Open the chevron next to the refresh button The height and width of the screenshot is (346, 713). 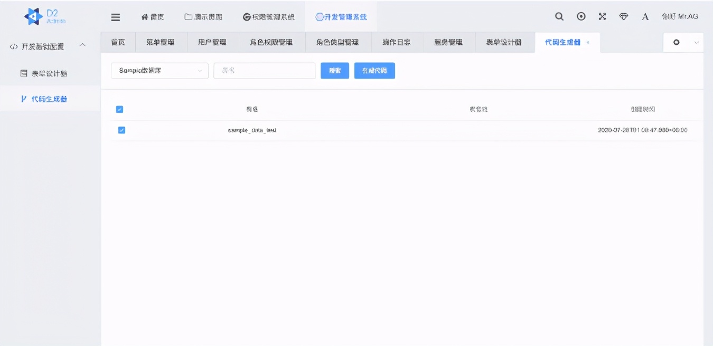click(696, 43)
